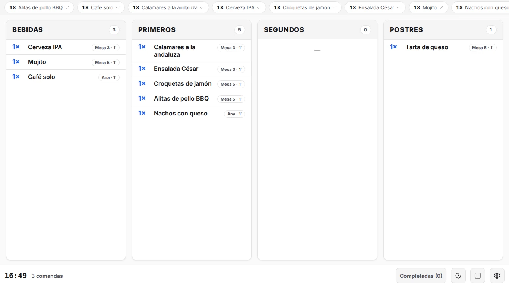This screenshot has height=286, width=509.
Task: Click the PRIMEROS column heading
Action: click(157, 30)
